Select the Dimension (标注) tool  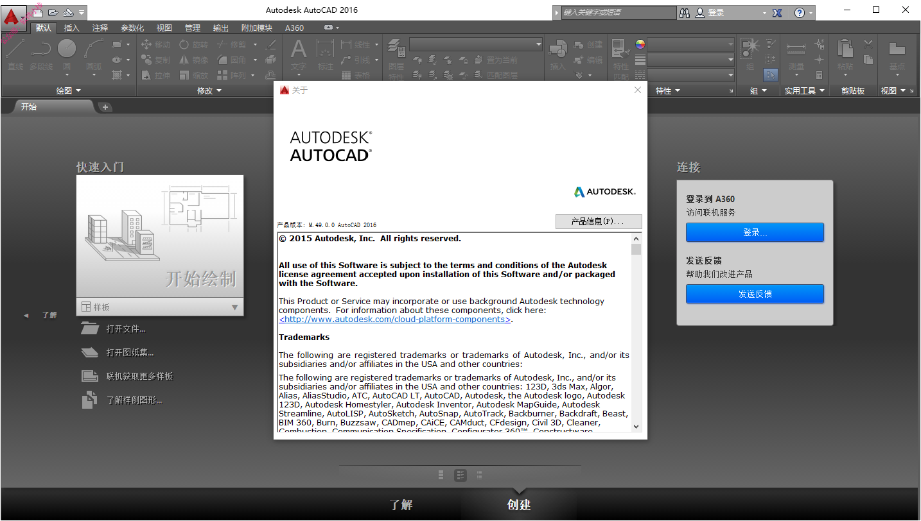tap(326, 55)
